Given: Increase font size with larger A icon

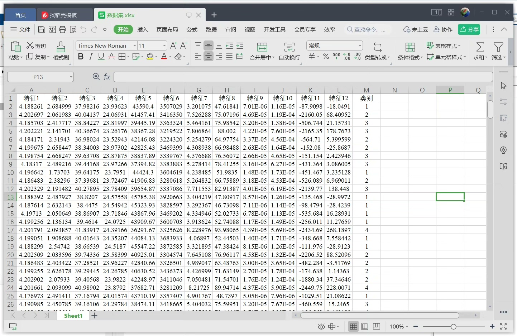Looking at the screenshot, I should tap(173, 45).
